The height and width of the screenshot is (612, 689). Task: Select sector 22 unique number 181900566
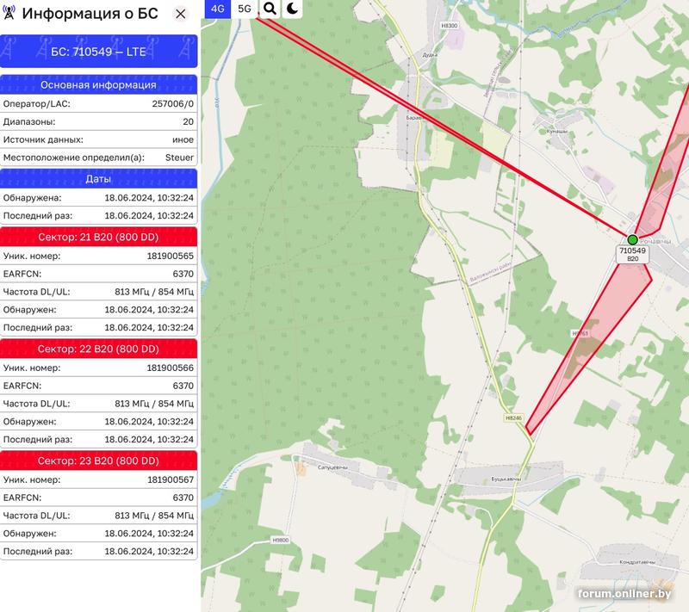click(x=170, y=368)
